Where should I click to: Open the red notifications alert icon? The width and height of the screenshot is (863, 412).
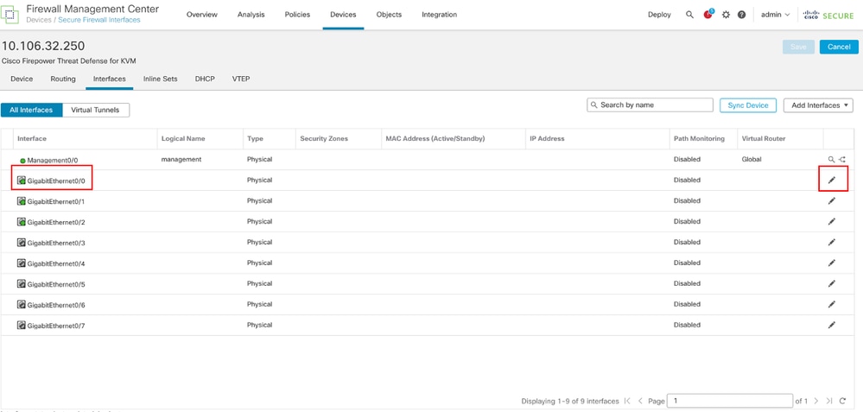coord(708,15)
